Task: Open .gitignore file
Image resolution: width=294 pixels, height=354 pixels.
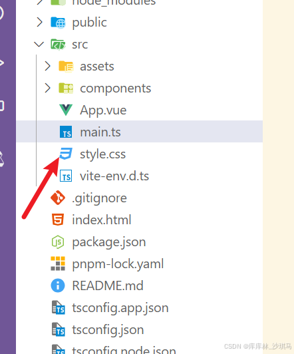Action: pos(99,198)
